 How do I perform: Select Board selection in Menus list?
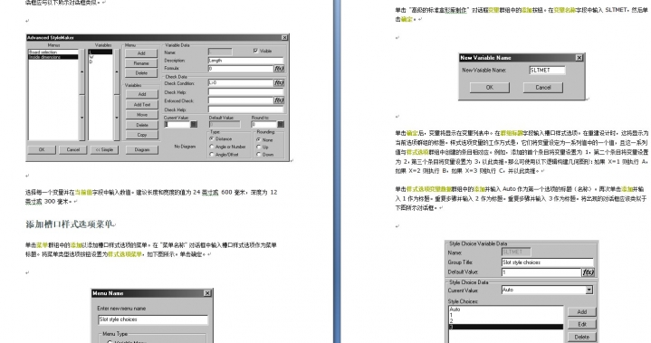tap(53, 52)
